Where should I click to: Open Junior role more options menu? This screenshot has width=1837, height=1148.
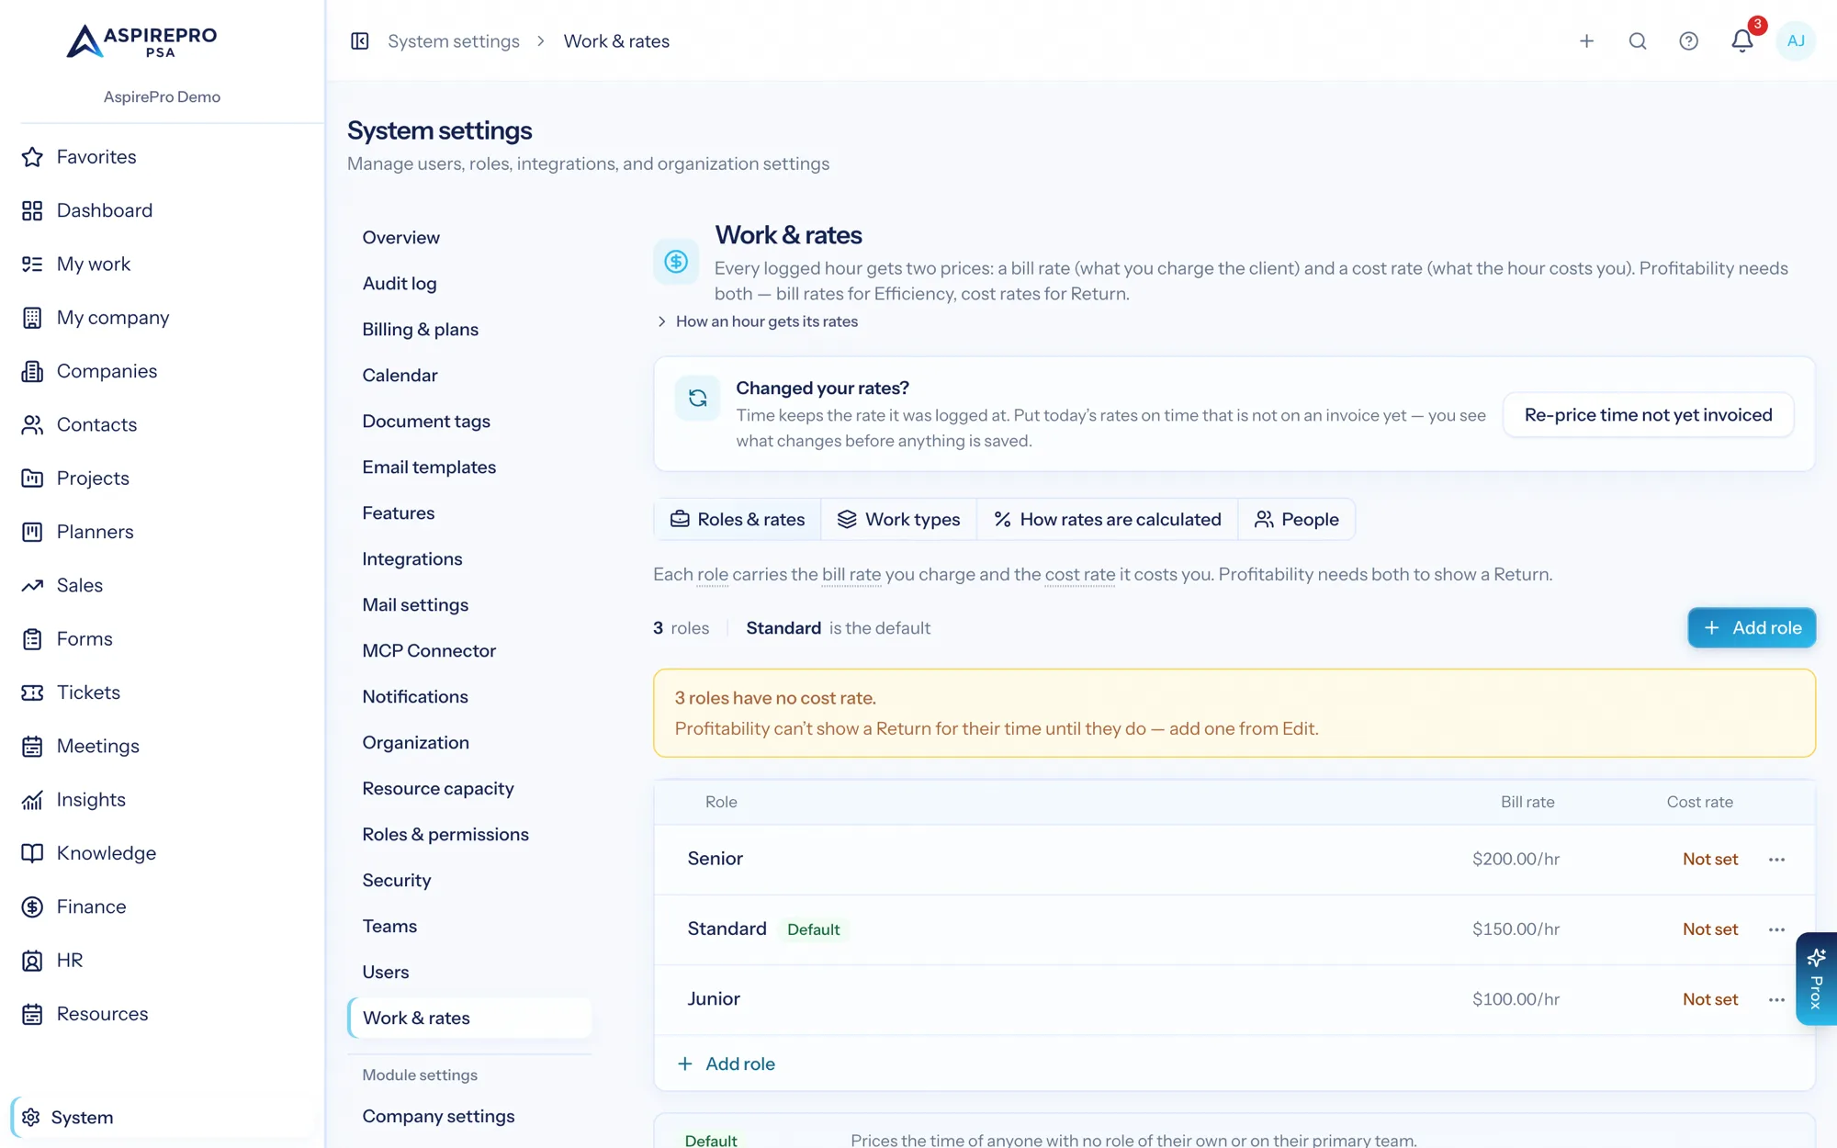coord(1776,999)
